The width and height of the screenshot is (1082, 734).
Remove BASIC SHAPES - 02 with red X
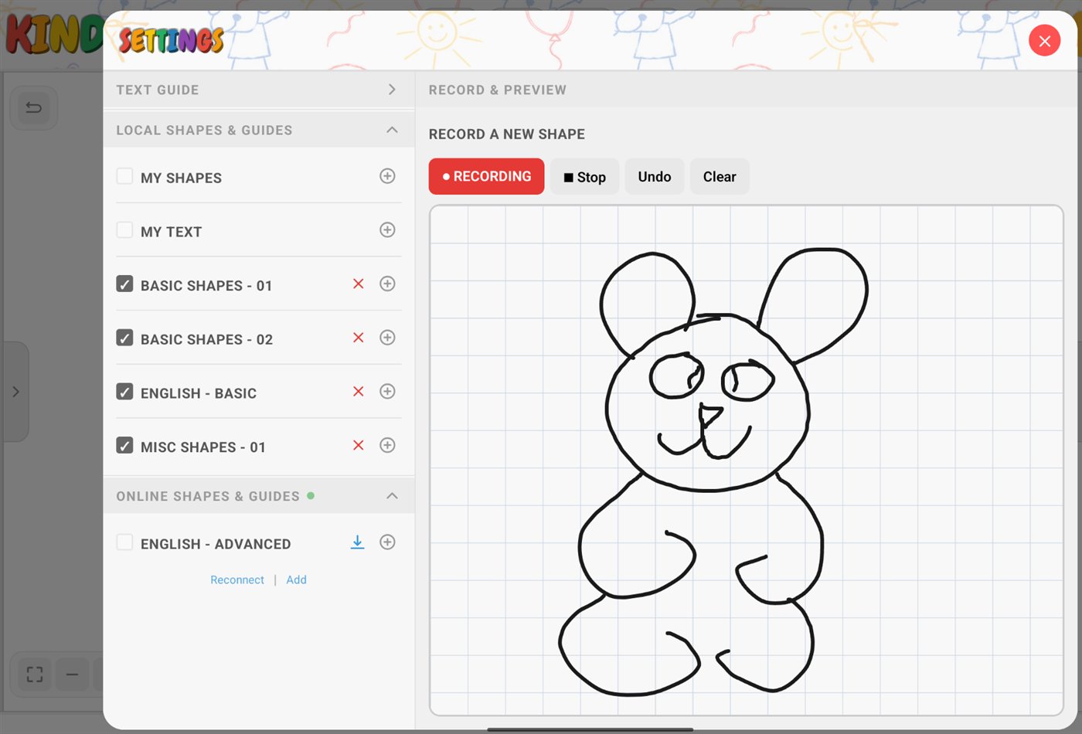click(359, 338)
